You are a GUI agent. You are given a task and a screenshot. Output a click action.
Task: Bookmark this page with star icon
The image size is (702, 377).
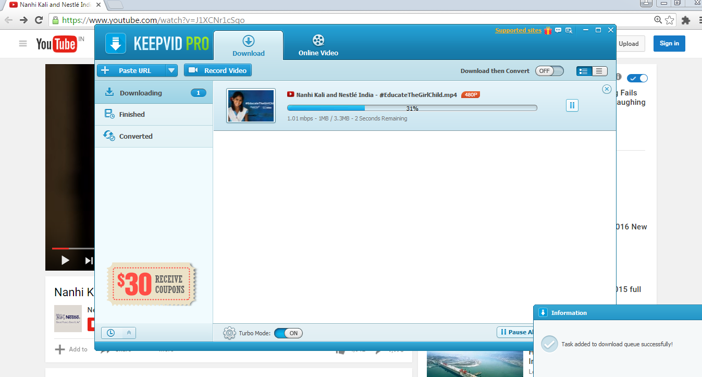click(670, 20)
